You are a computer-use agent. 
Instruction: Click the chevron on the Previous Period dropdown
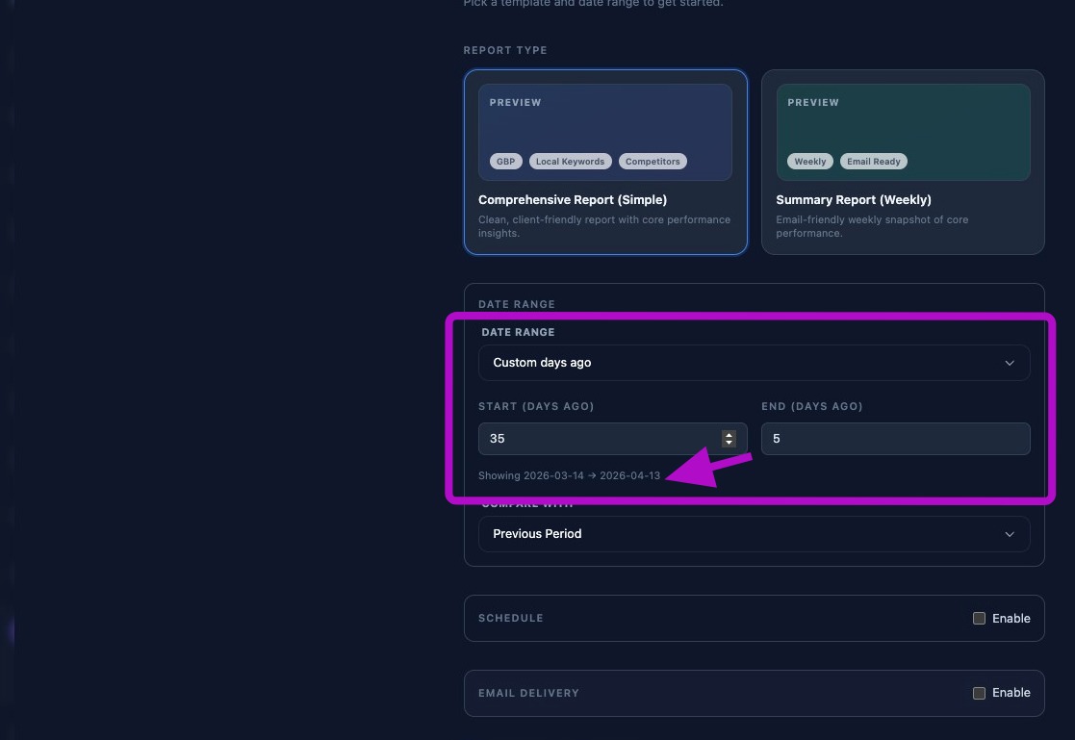[x=1010, y=534]
